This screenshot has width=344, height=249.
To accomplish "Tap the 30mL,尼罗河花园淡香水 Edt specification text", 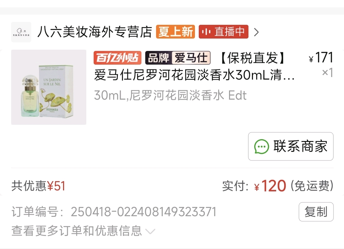I will pyautogui.click(x=170, y=95).
